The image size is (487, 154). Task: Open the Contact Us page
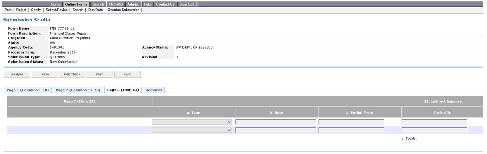(165, 4)
